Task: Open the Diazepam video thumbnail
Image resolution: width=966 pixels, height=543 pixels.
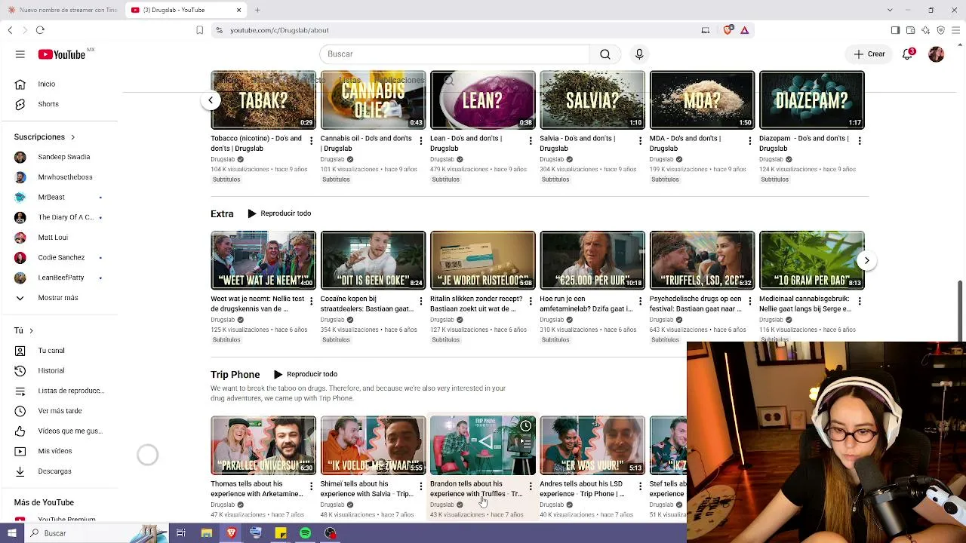Action: 812,100
